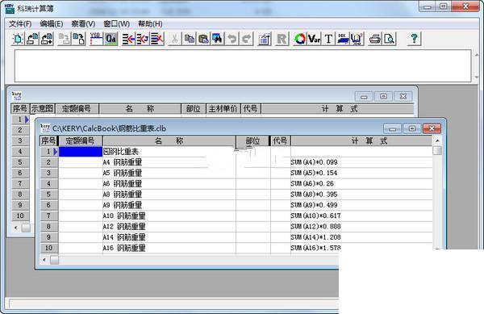Click the Undo arrow icon
Viewport: 484px width, 314px height.
232,39
